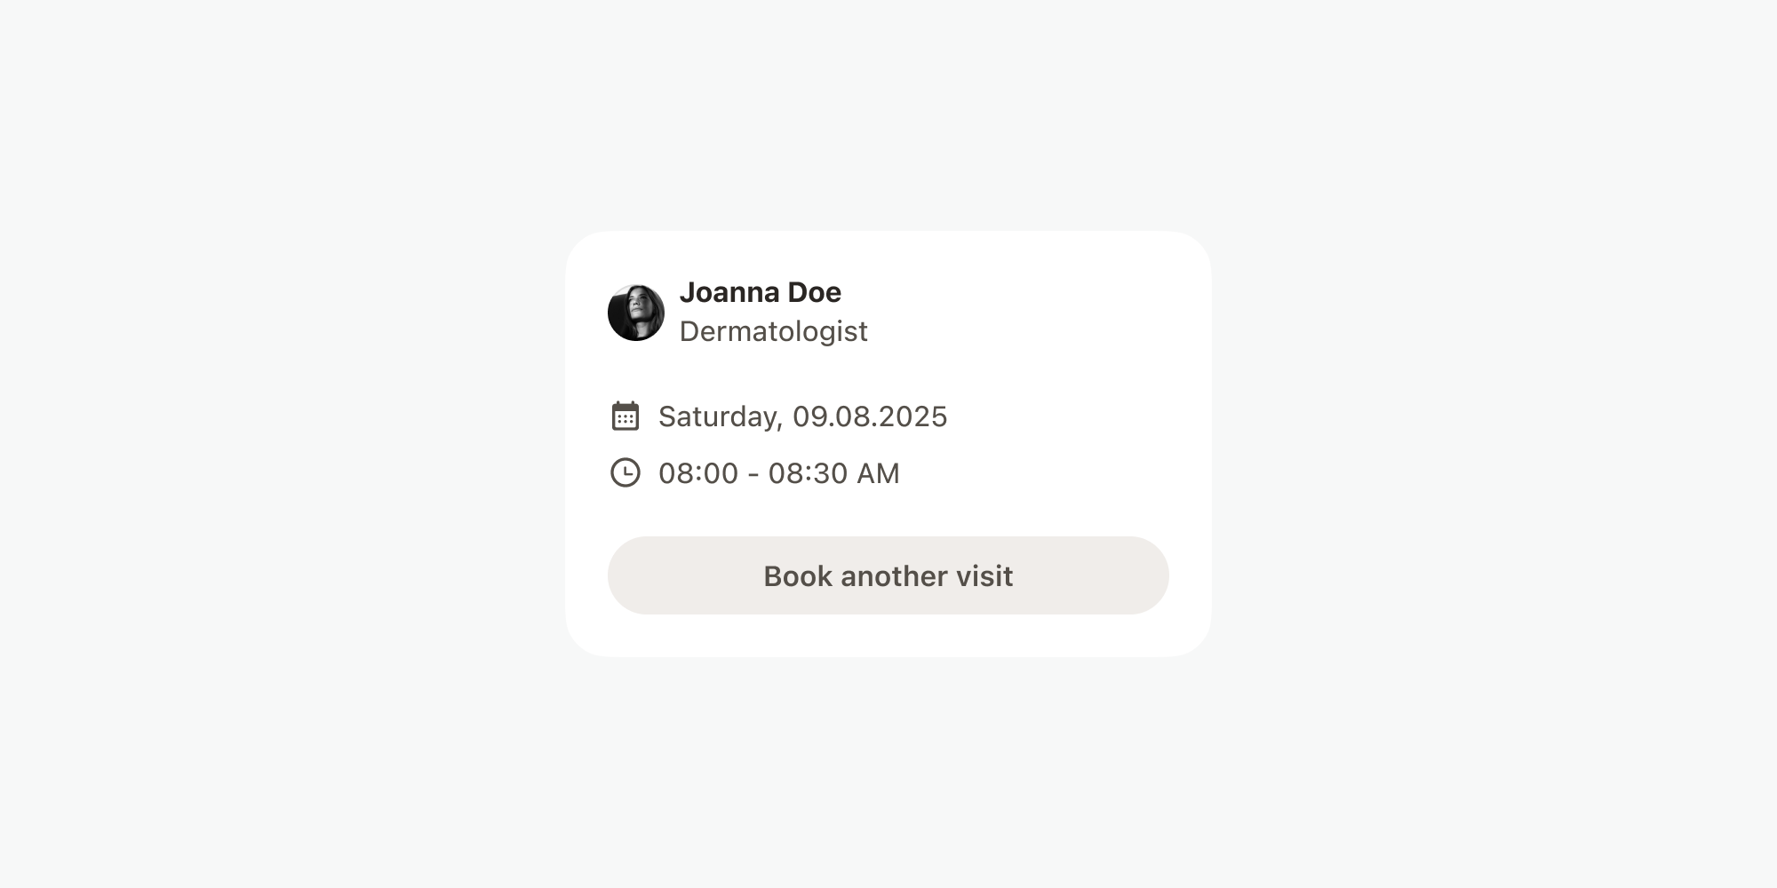Image resolution: width=1777 pixels, height=888 pixels.
Task: Click the month "08" in the date
Action: pos(850,416)
